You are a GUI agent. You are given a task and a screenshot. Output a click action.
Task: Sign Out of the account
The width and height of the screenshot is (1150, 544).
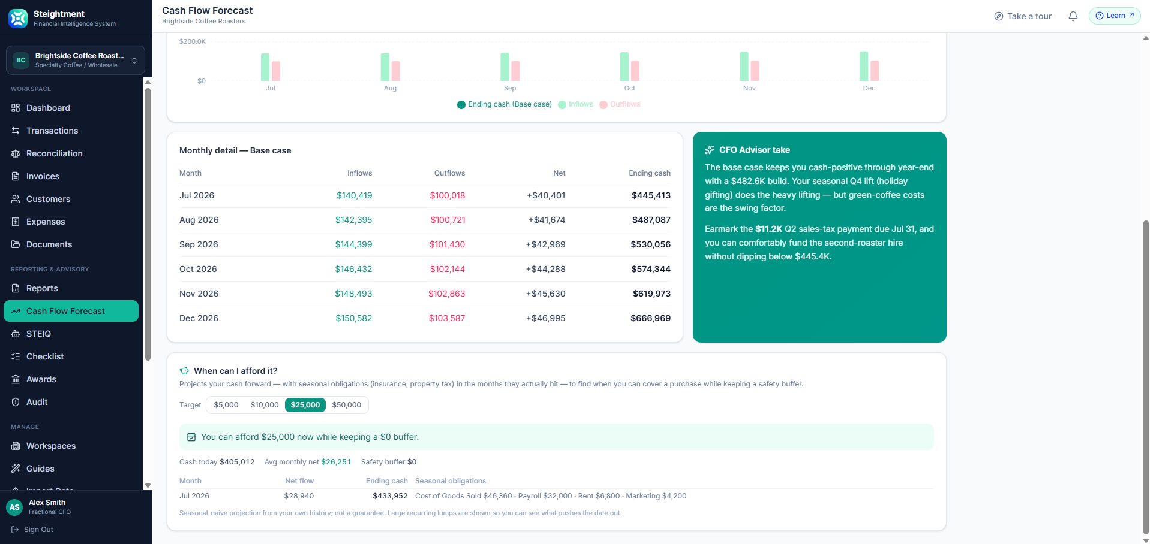[x=32, y=530]
